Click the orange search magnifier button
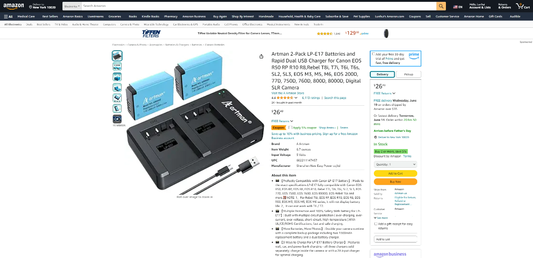Image resolution: width=533 pixels, height=258 pixels. 441,6
